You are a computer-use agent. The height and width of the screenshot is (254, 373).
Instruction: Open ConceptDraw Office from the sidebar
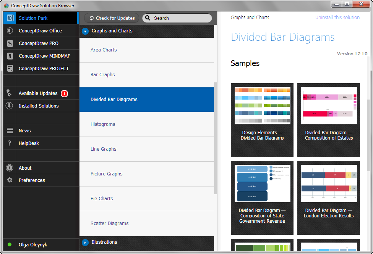point(41,31)
